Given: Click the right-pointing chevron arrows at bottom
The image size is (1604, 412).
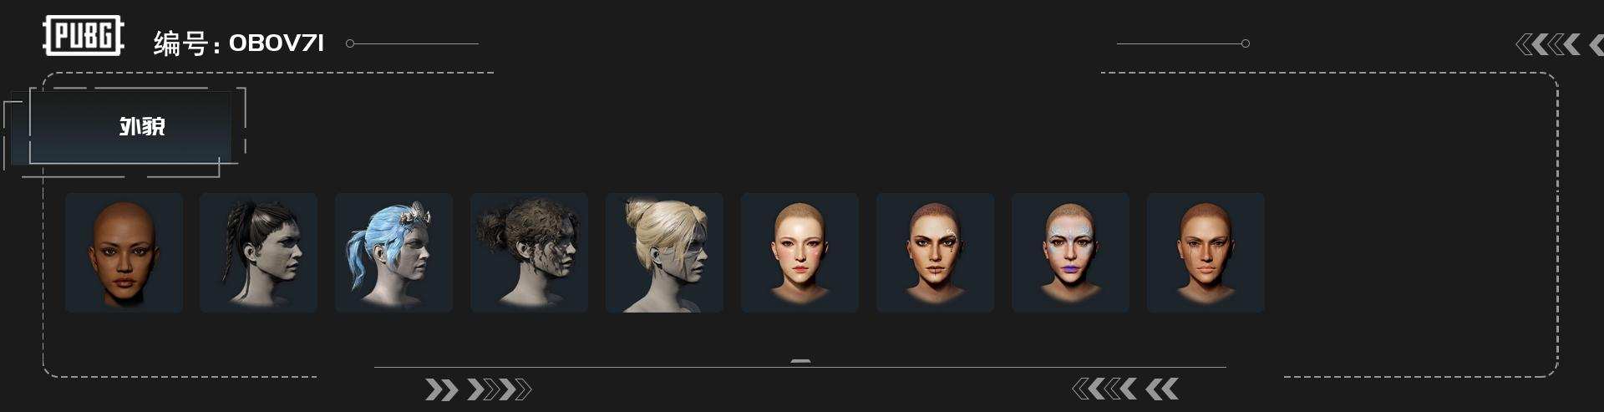Looking at the screenshot, I should click(x=478, y=389).
